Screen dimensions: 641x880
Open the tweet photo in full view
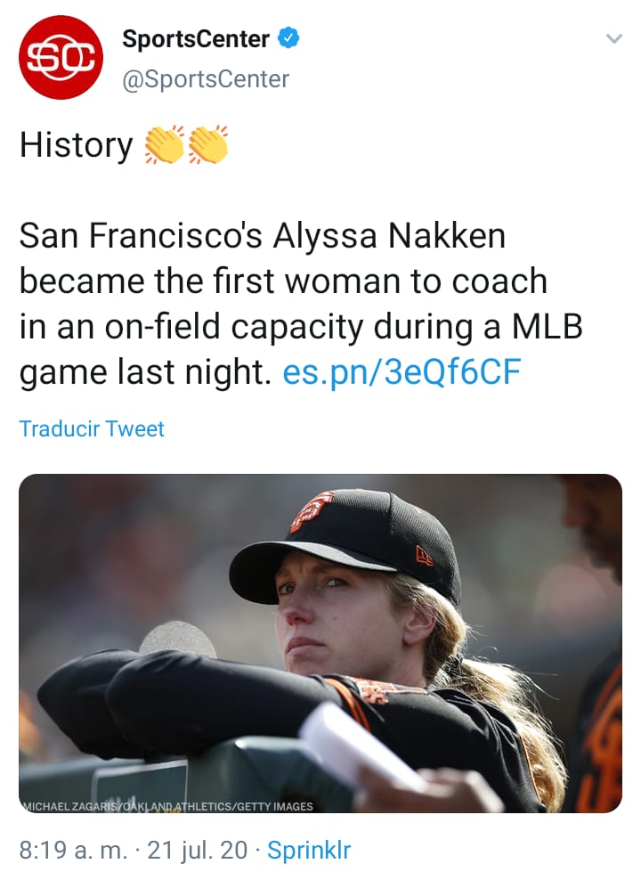pos(320,643)
